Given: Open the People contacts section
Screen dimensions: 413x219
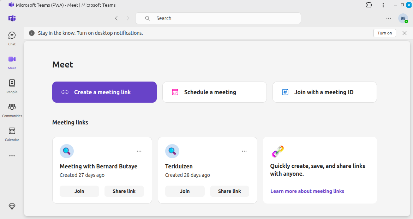Looking at the screenshot, I should pyautogui.click(x=12, y=86).
